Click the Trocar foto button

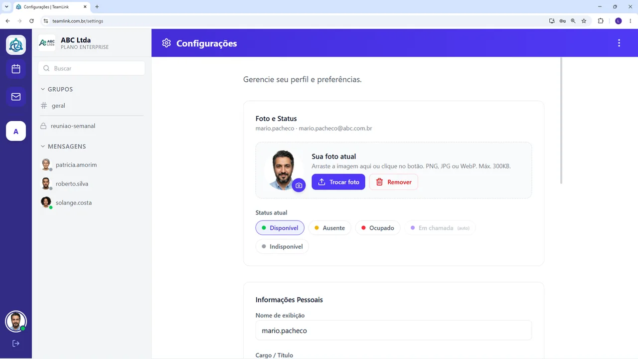(338, 182)
